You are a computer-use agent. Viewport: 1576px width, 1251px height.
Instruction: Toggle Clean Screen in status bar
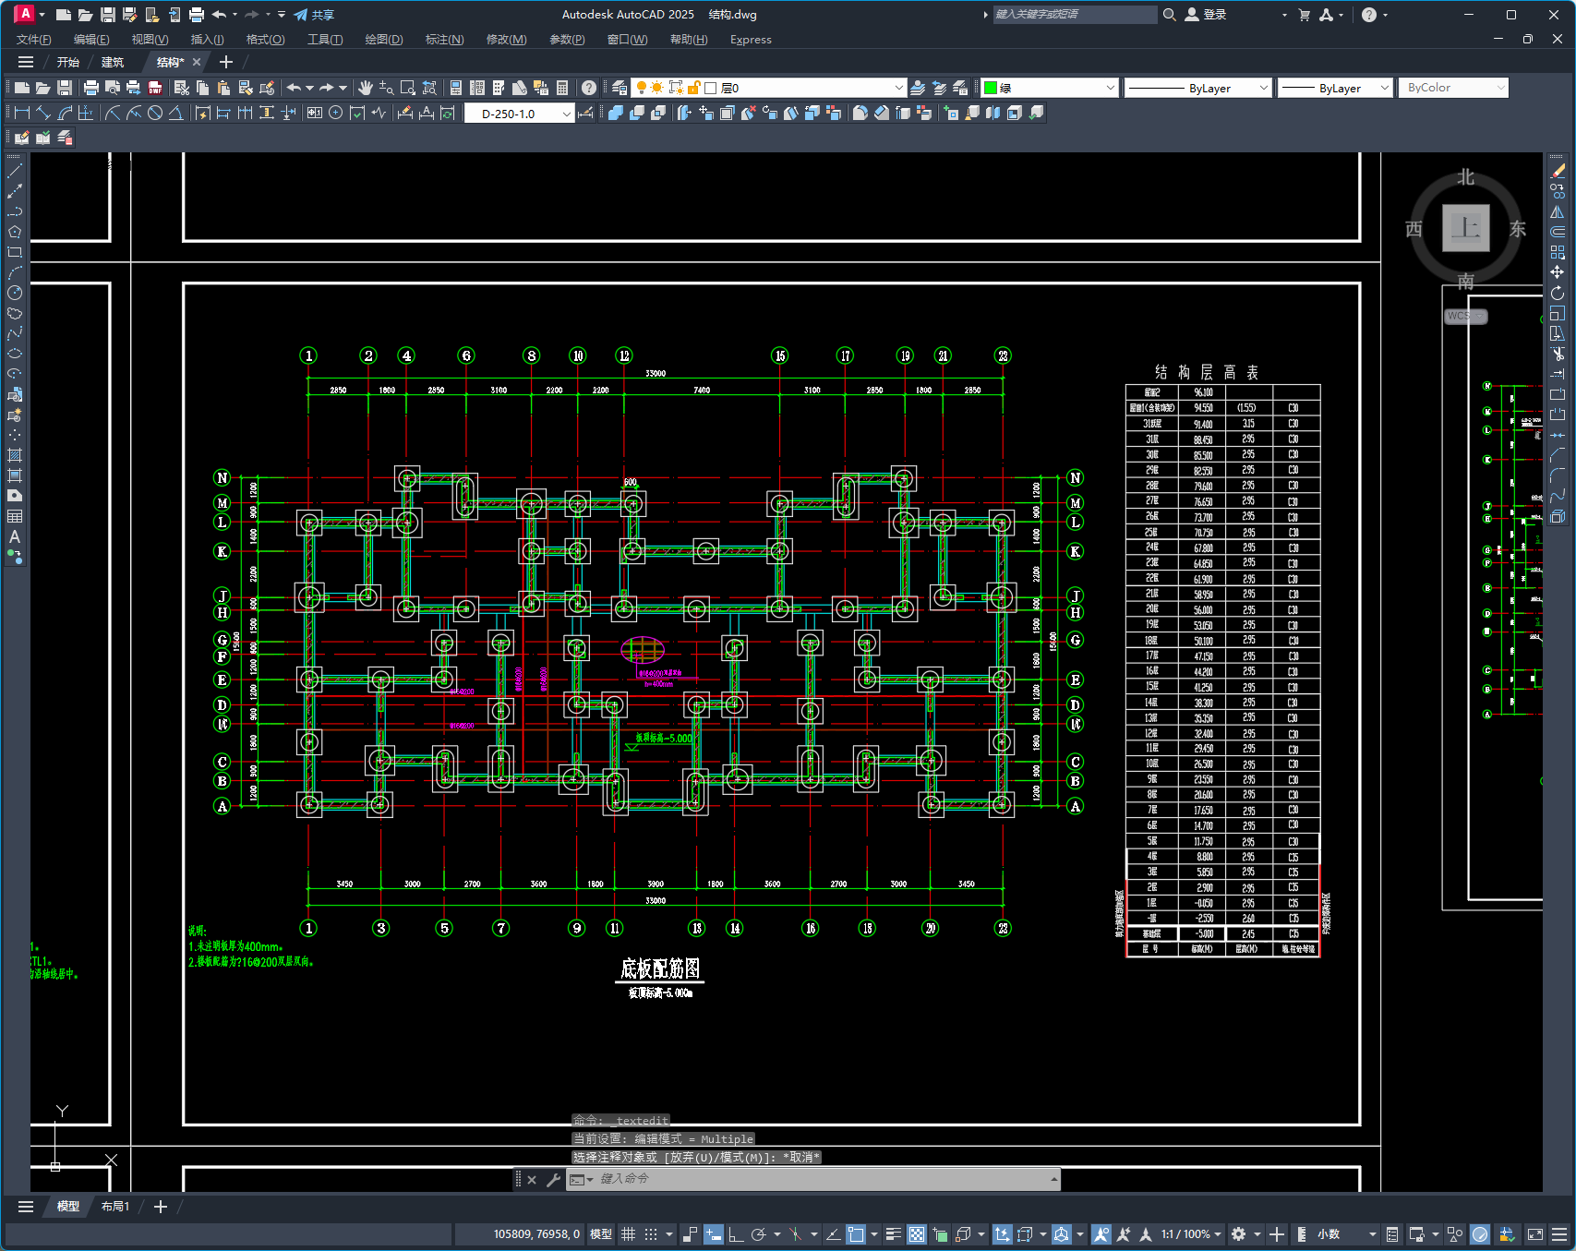click(x=1535, y=1234)
